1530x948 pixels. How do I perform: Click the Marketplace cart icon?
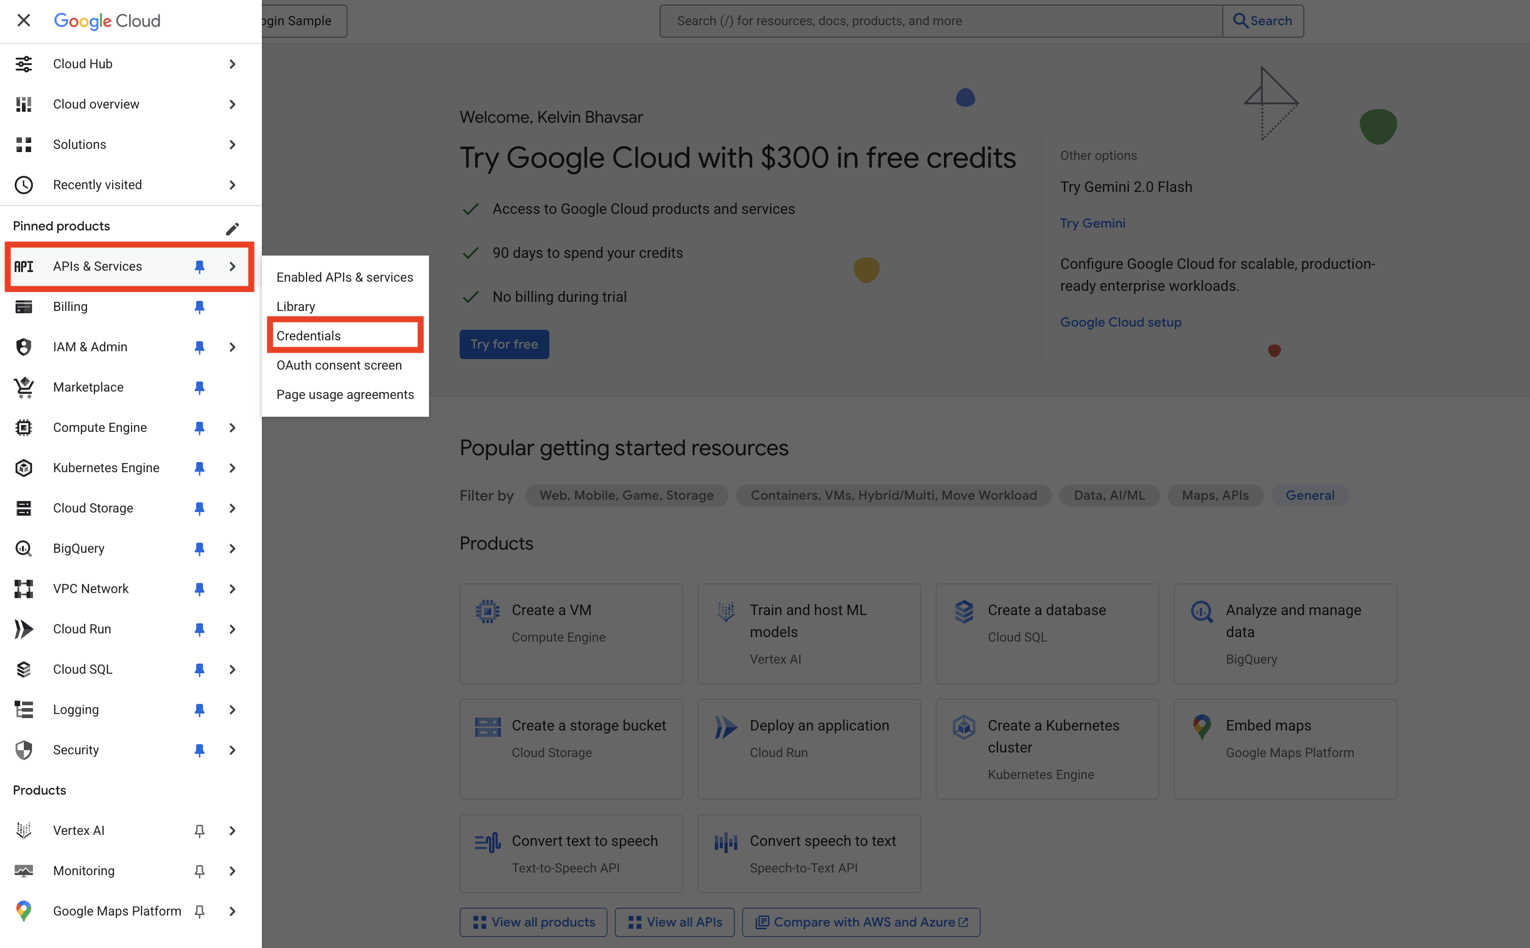point(24,387)
